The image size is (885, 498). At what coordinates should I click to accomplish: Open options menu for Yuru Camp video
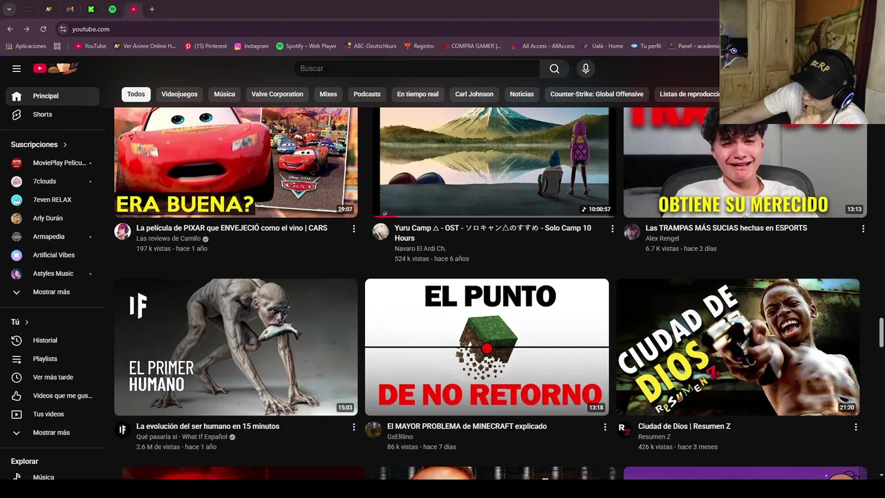(x=612, y=228)
